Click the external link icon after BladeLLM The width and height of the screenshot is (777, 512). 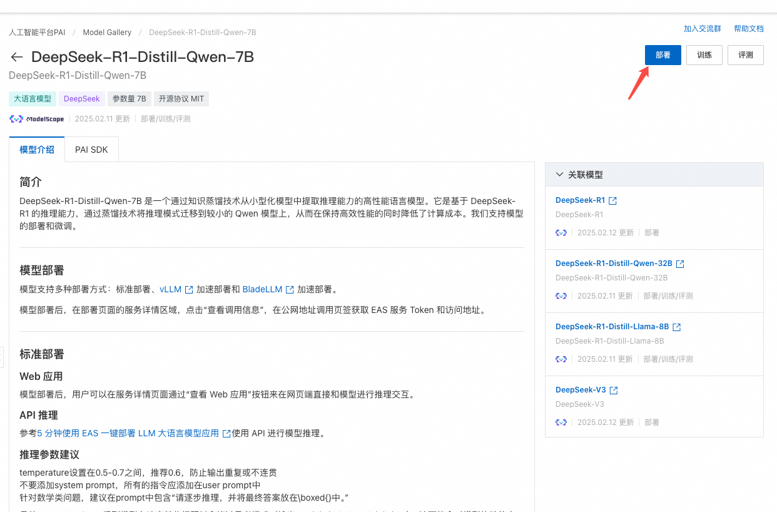click(290, 290)
